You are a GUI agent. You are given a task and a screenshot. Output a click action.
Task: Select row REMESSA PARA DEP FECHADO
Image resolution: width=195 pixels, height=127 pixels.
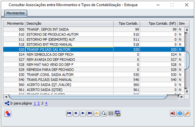click(94, 70)
